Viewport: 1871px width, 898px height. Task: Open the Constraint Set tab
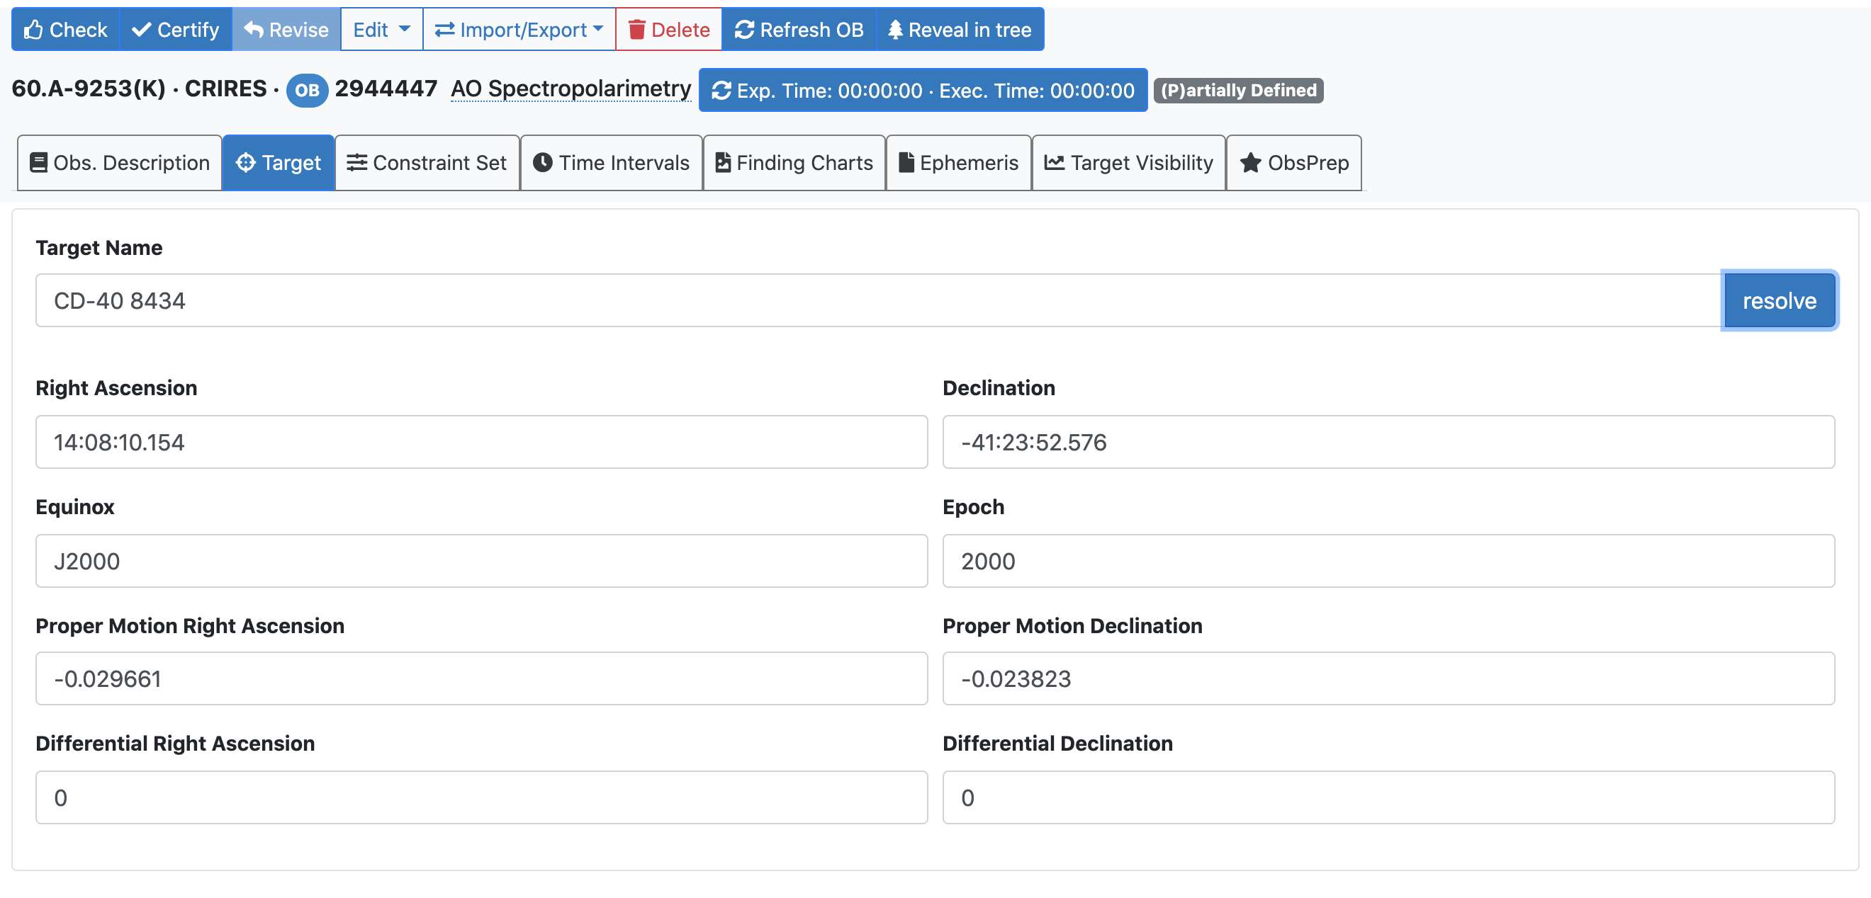[x=427, y=163]
